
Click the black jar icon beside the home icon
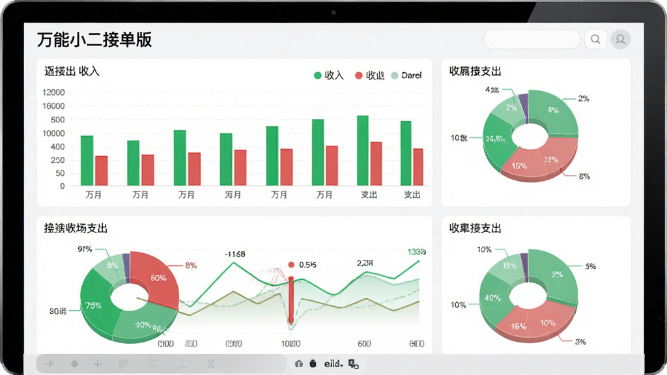(x=313, y=363)
